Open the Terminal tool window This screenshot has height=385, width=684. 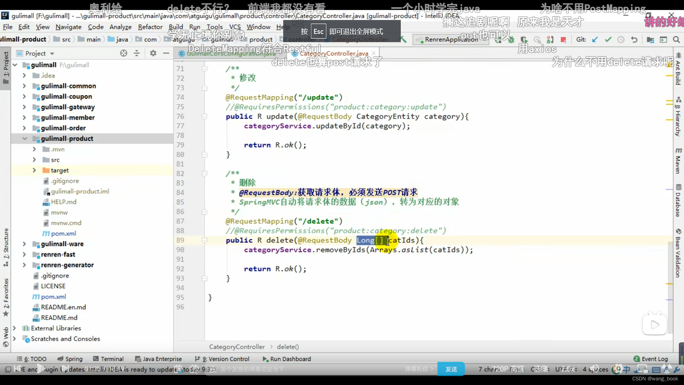108,359
